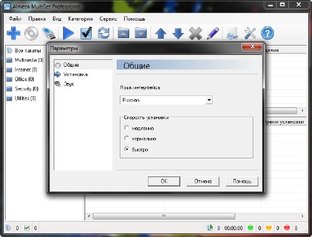
Task: Click the CD disc toolbar icon
Action: (x=31, y=33)
